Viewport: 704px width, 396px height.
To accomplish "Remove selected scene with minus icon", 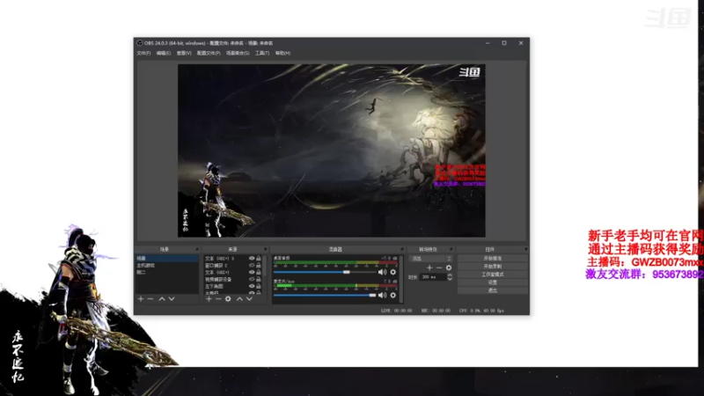I will (150, 299).
